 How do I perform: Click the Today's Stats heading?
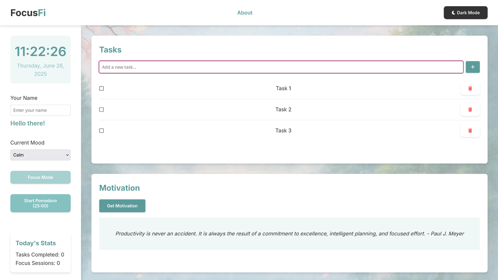coord(36,243)
